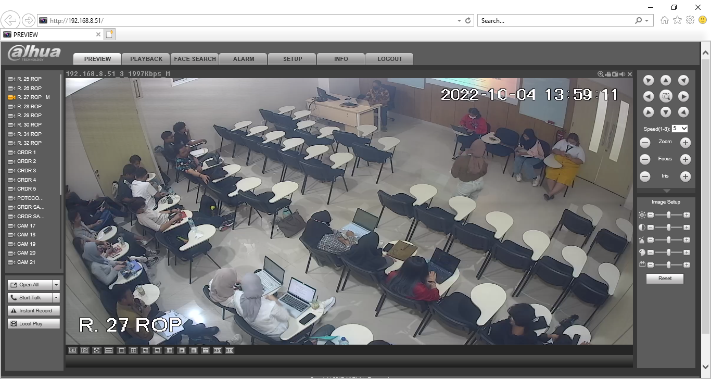
Task: Click the contrast minus button
Action: [x=651, y=228]
